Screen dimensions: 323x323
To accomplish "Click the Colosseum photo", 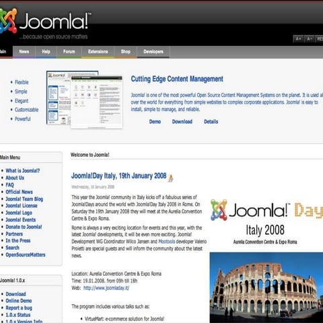I will coord(266,287).
